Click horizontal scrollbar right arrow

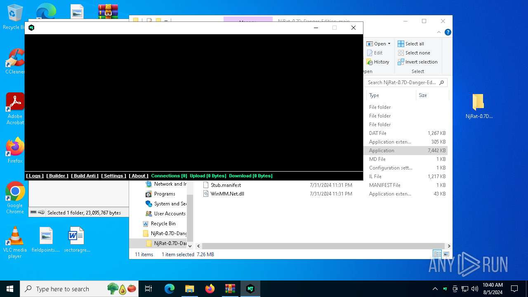449,246
